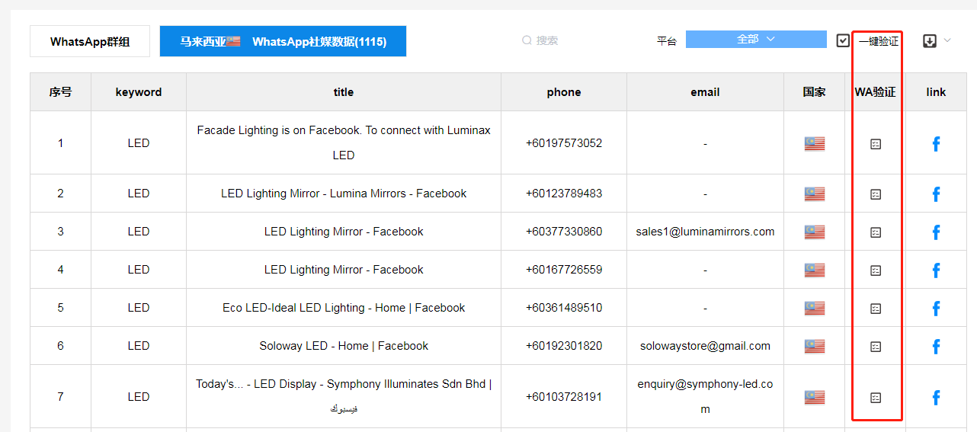Click WA verify icon for Soloway LED row
Image resolution: width=977 pixels, height=432 pixels.
[876, 347]
